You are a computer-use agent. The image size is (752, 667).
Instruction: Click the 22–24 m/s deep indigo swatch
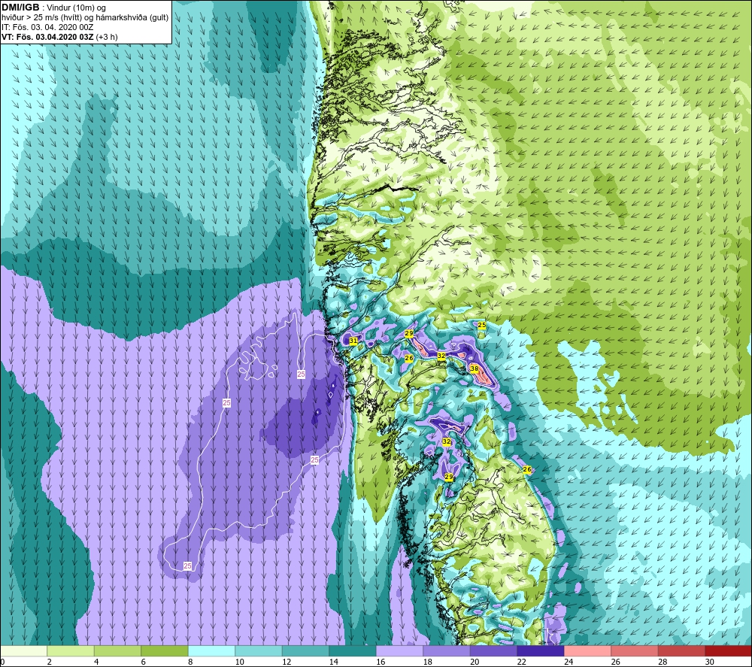(541, 650)
